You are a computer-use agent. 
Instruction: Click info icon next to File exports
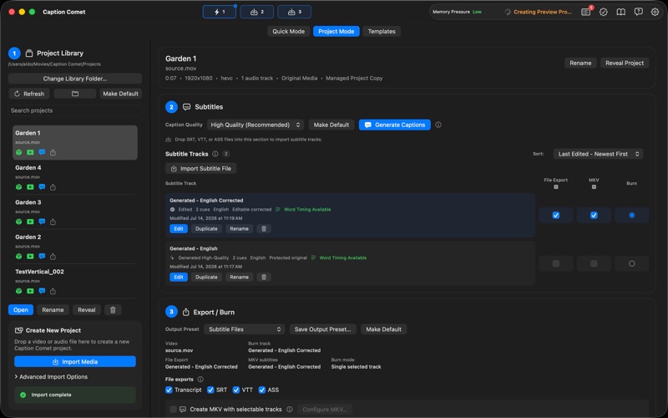200,380
